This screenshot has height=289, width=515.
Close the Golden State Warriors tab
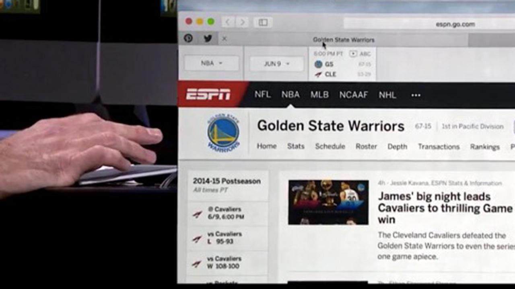pos(225,39)
